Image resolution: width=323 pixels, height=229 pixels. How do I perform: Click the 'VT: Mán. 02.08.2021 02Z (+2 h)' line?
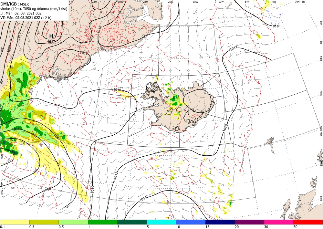pyautogui.click(x=26, y=18)
